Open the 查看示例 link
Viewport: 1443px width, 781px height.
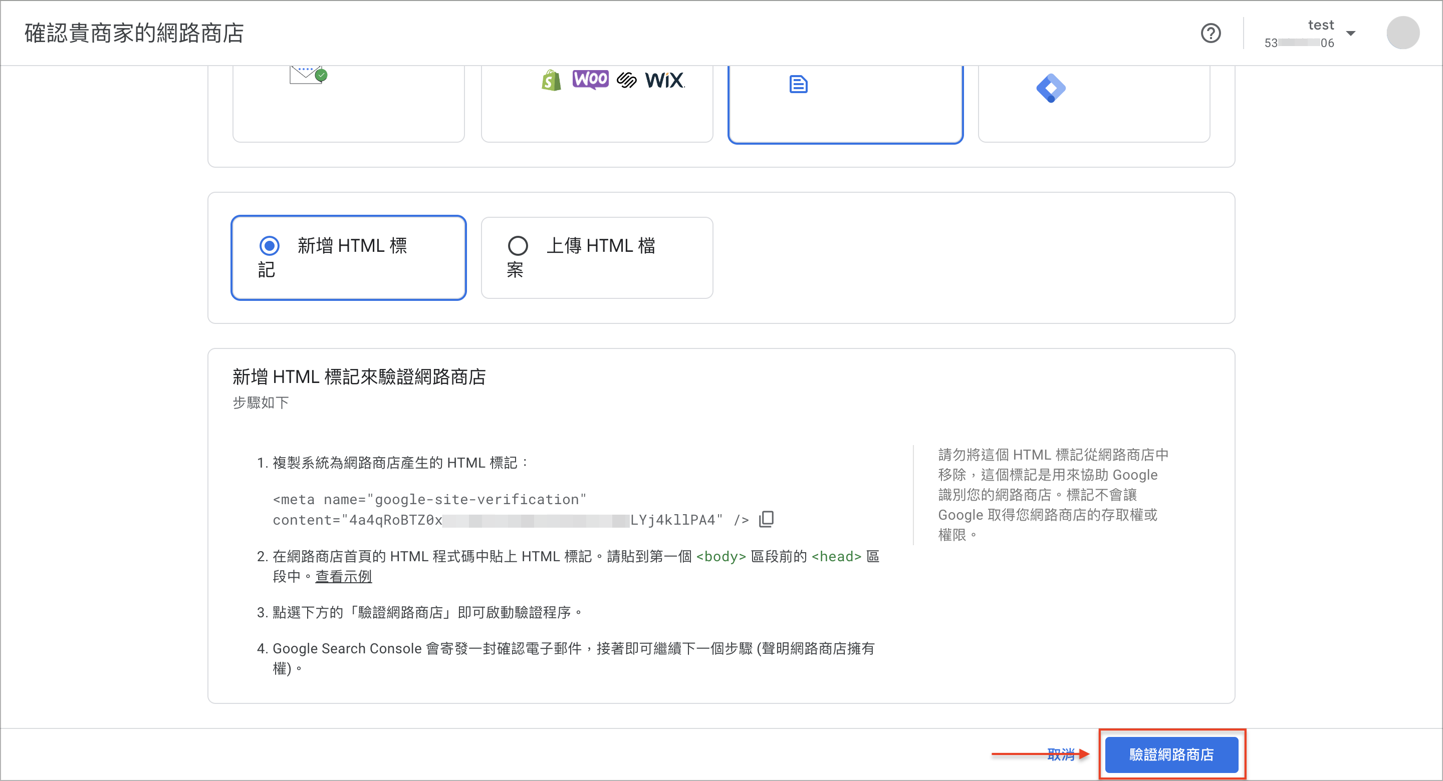pos(343,576)
